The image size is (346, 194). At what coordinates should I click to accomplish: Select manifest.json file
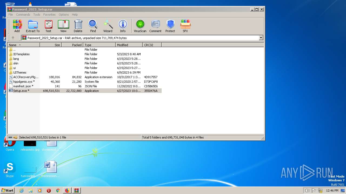tap(85, 86)
